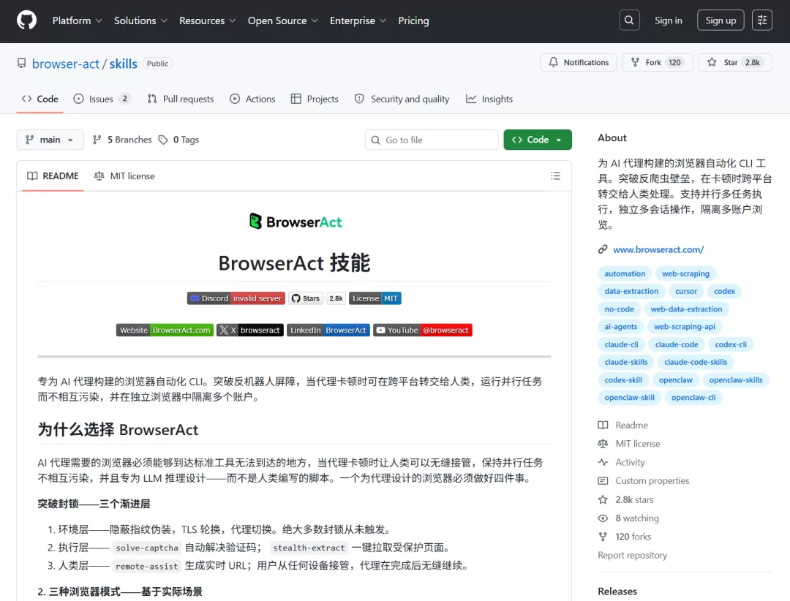Open the README outline list icon
Screen dimensions: 790x601
click(x=555, y=175)
